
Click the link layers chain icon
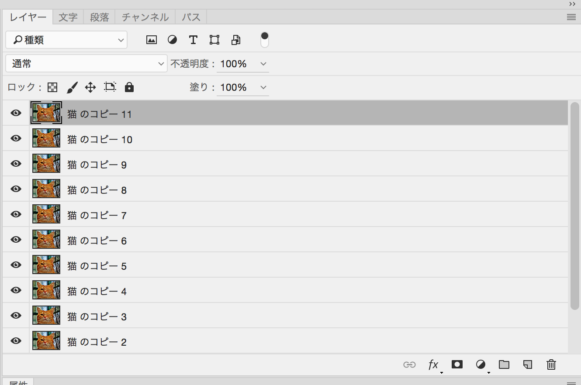click(409, 364)
